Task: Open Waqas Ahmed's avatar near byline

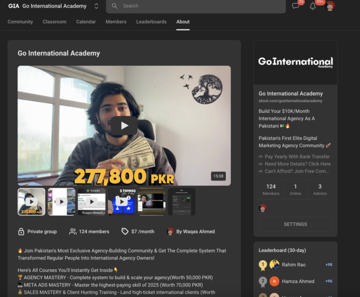Action: [x=170, y=231]
